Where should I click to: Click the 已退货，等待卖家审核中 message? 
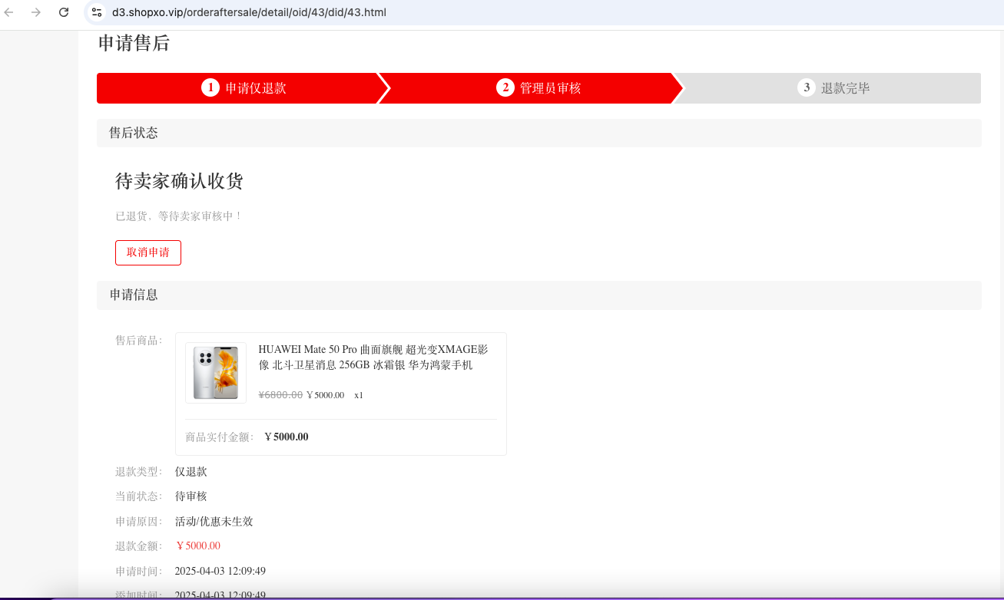point(179,216)
